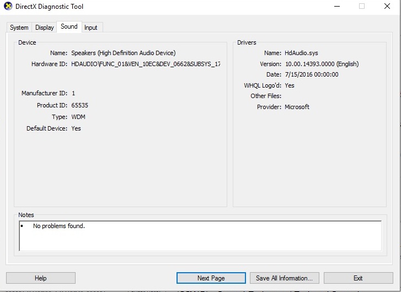The width and height of the screenshot is (401, 292).
Task: Select the driver date 7/15/2016 00:00:00
Action: (x=312, y=74)
